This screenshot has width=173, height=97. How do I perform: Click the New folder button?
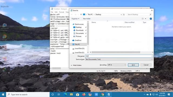(87, 19)
